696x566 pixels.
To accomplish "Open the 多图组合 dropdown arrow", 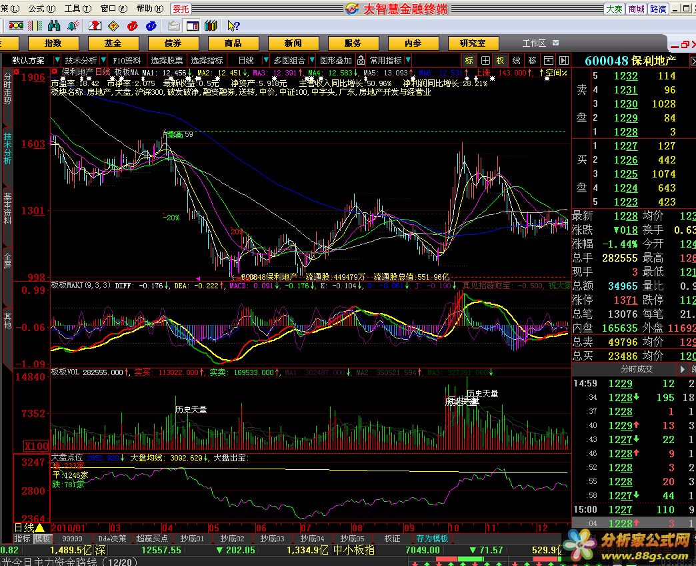I will (x=312, y=60).
